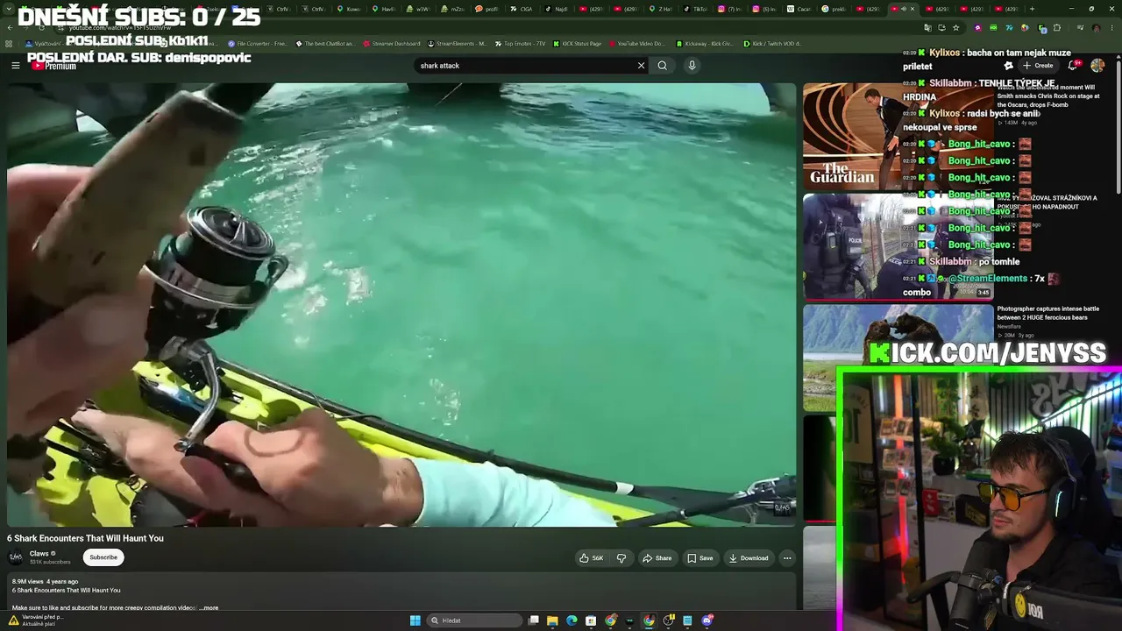Save the video to a playlist

[700, 558]
